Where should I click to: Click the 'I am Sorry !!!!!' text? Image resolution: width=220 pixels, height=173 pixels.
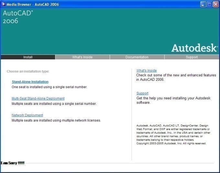13,163
